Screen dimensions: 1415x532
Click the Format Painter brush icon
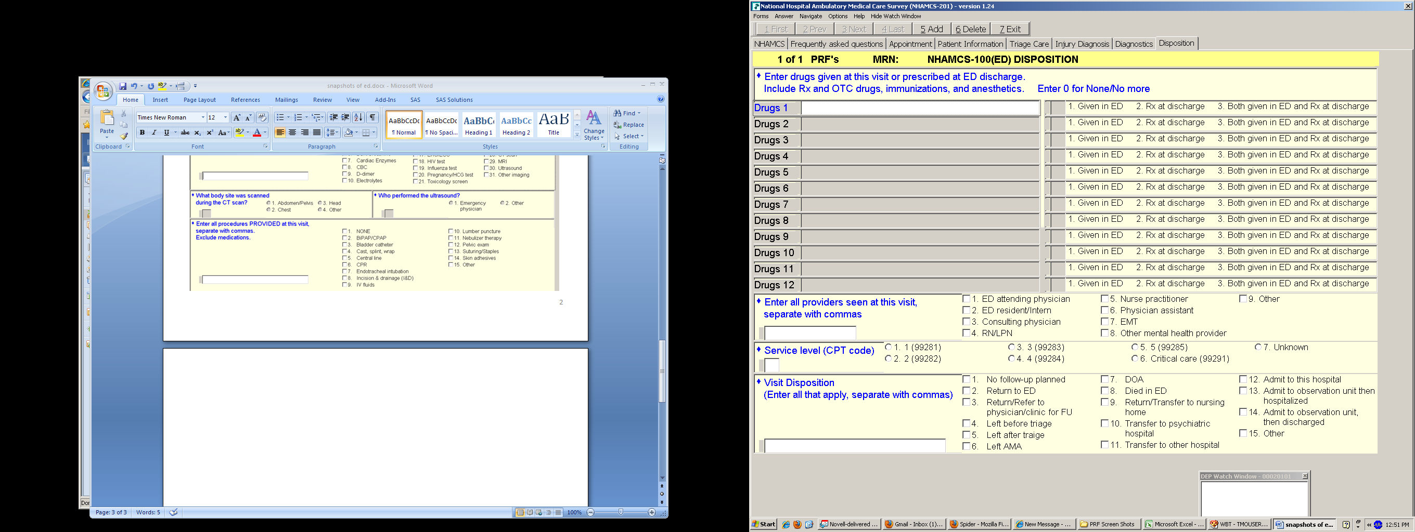click(124, 136)
